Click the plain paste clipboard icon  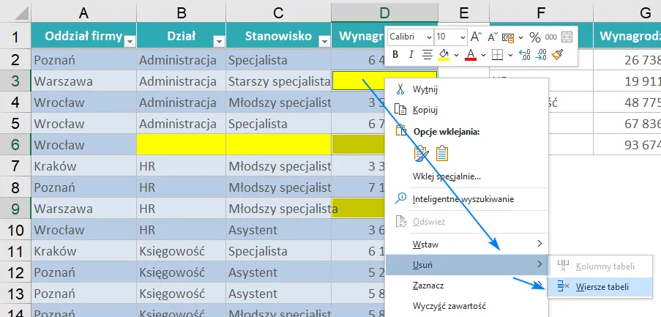point(442,154)
